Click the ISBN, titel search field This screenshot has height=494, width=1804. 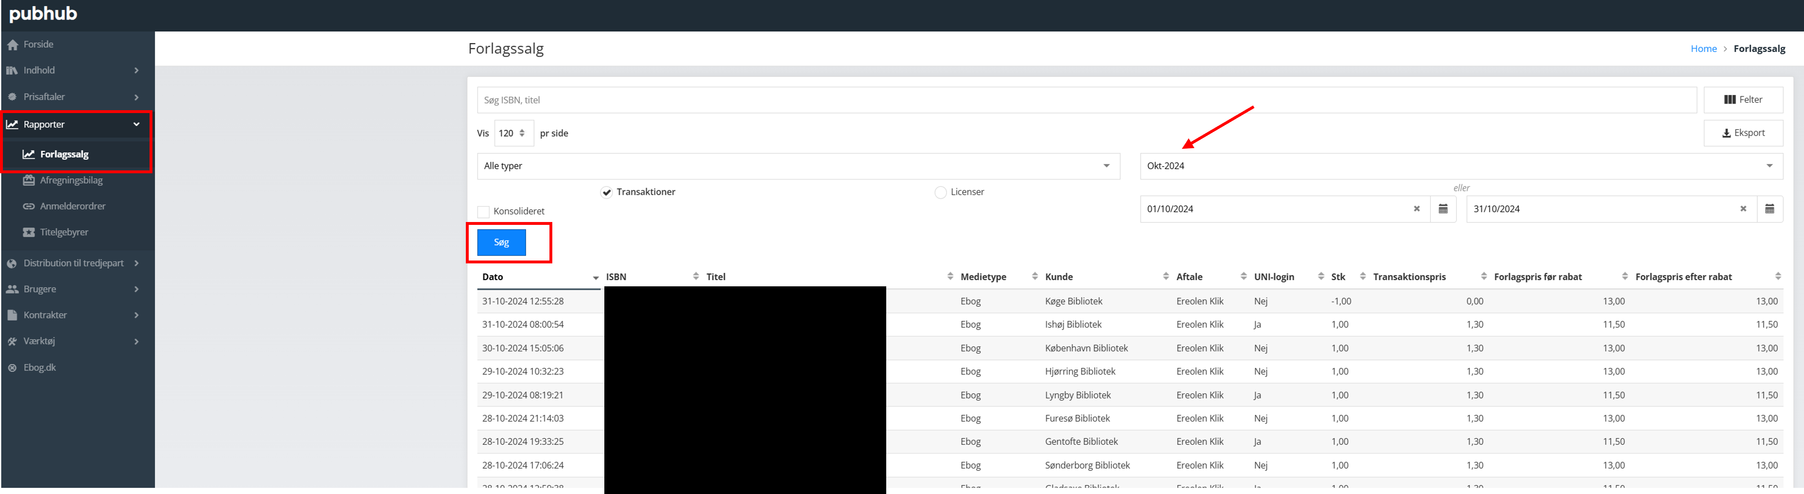(1085, 100)
